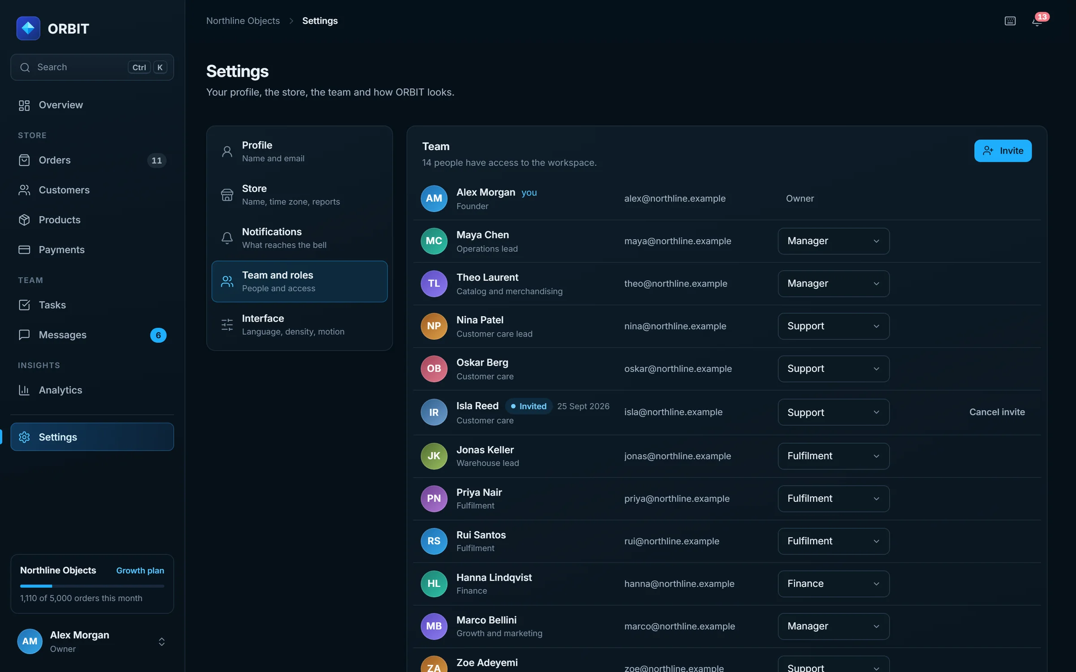Click Maya Chen's MC avatar
The height and width of the screenshot is (672, 1076).
click(434, 241)
